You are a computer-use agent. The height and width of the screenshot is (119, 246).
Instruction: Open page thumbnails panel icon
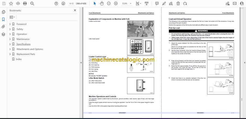[x=4, y=12]
